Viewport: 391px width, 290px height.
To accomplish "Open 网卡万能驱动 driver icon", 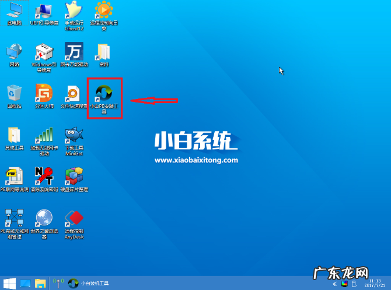I will point(74,52).
